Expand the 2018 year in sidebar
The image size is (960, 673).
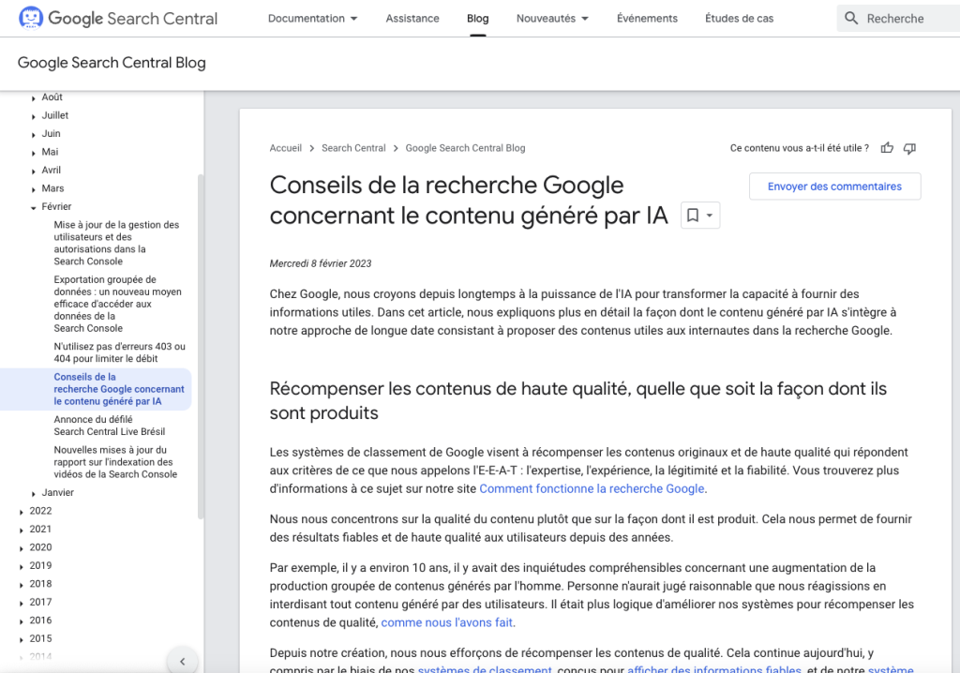22,586
